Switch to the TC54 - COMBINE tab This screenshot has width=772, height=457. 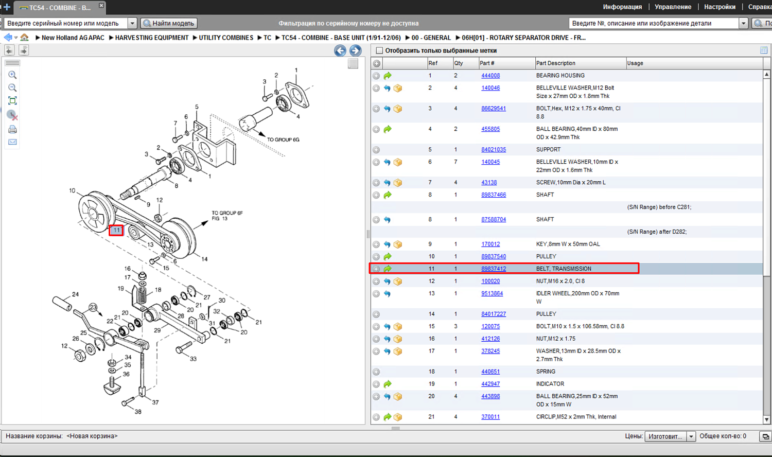coord(60,8)
